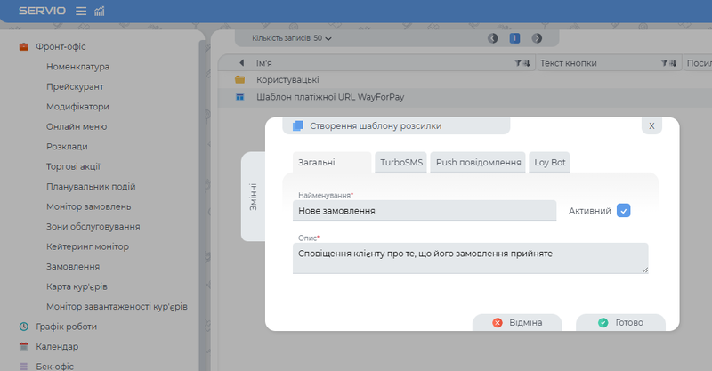Click the back arrow in table header
Viewport: 712px width, 371px height.
241,64
